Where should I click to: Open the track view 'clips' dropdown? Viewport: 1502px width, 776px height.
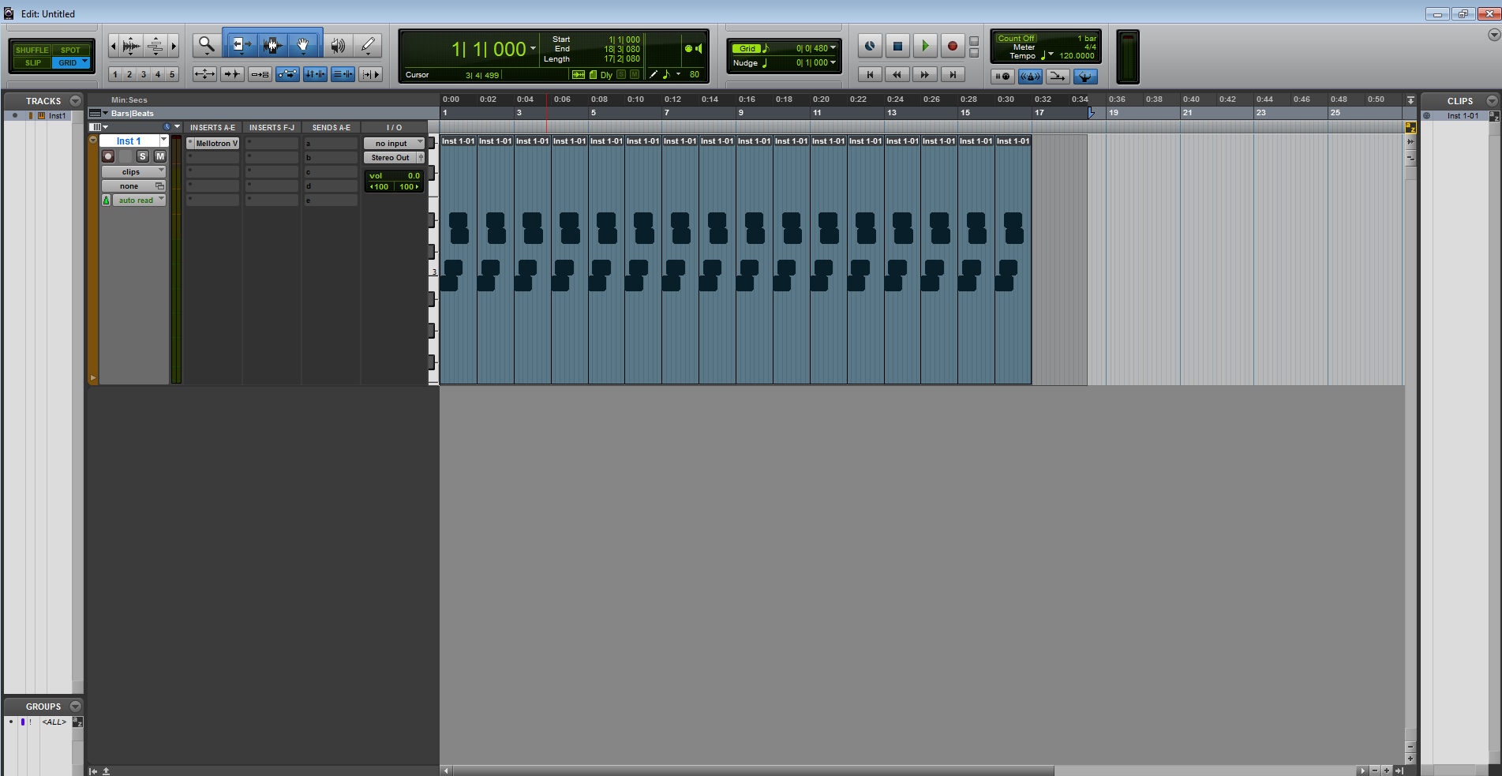coord(133,171)
